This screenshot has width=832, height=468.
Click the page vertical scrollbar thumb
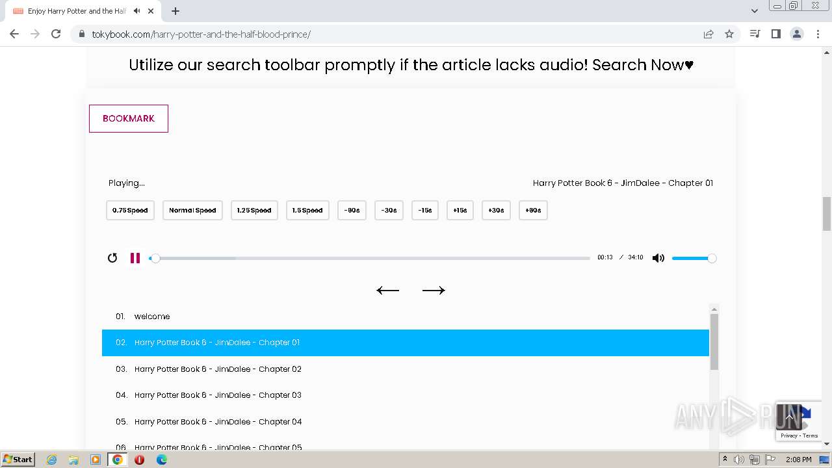pos(827,214)
